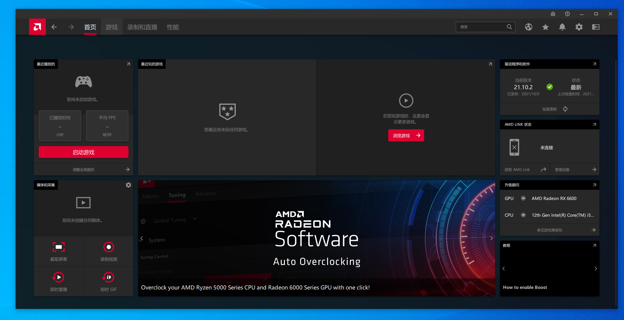Click the 启动游戏 button
Viewport: 624px width, 320px height.
pyautogui.click(x=84, y=152)
